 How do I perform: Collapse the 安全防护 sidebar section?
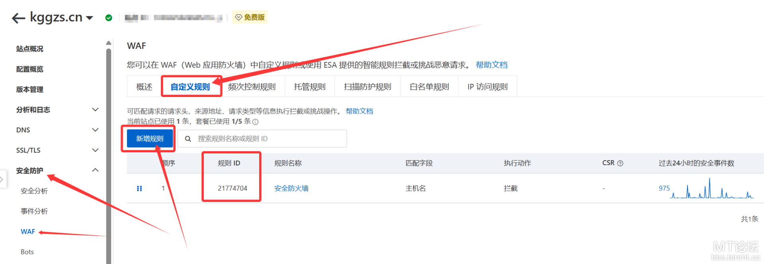point(95,171)
